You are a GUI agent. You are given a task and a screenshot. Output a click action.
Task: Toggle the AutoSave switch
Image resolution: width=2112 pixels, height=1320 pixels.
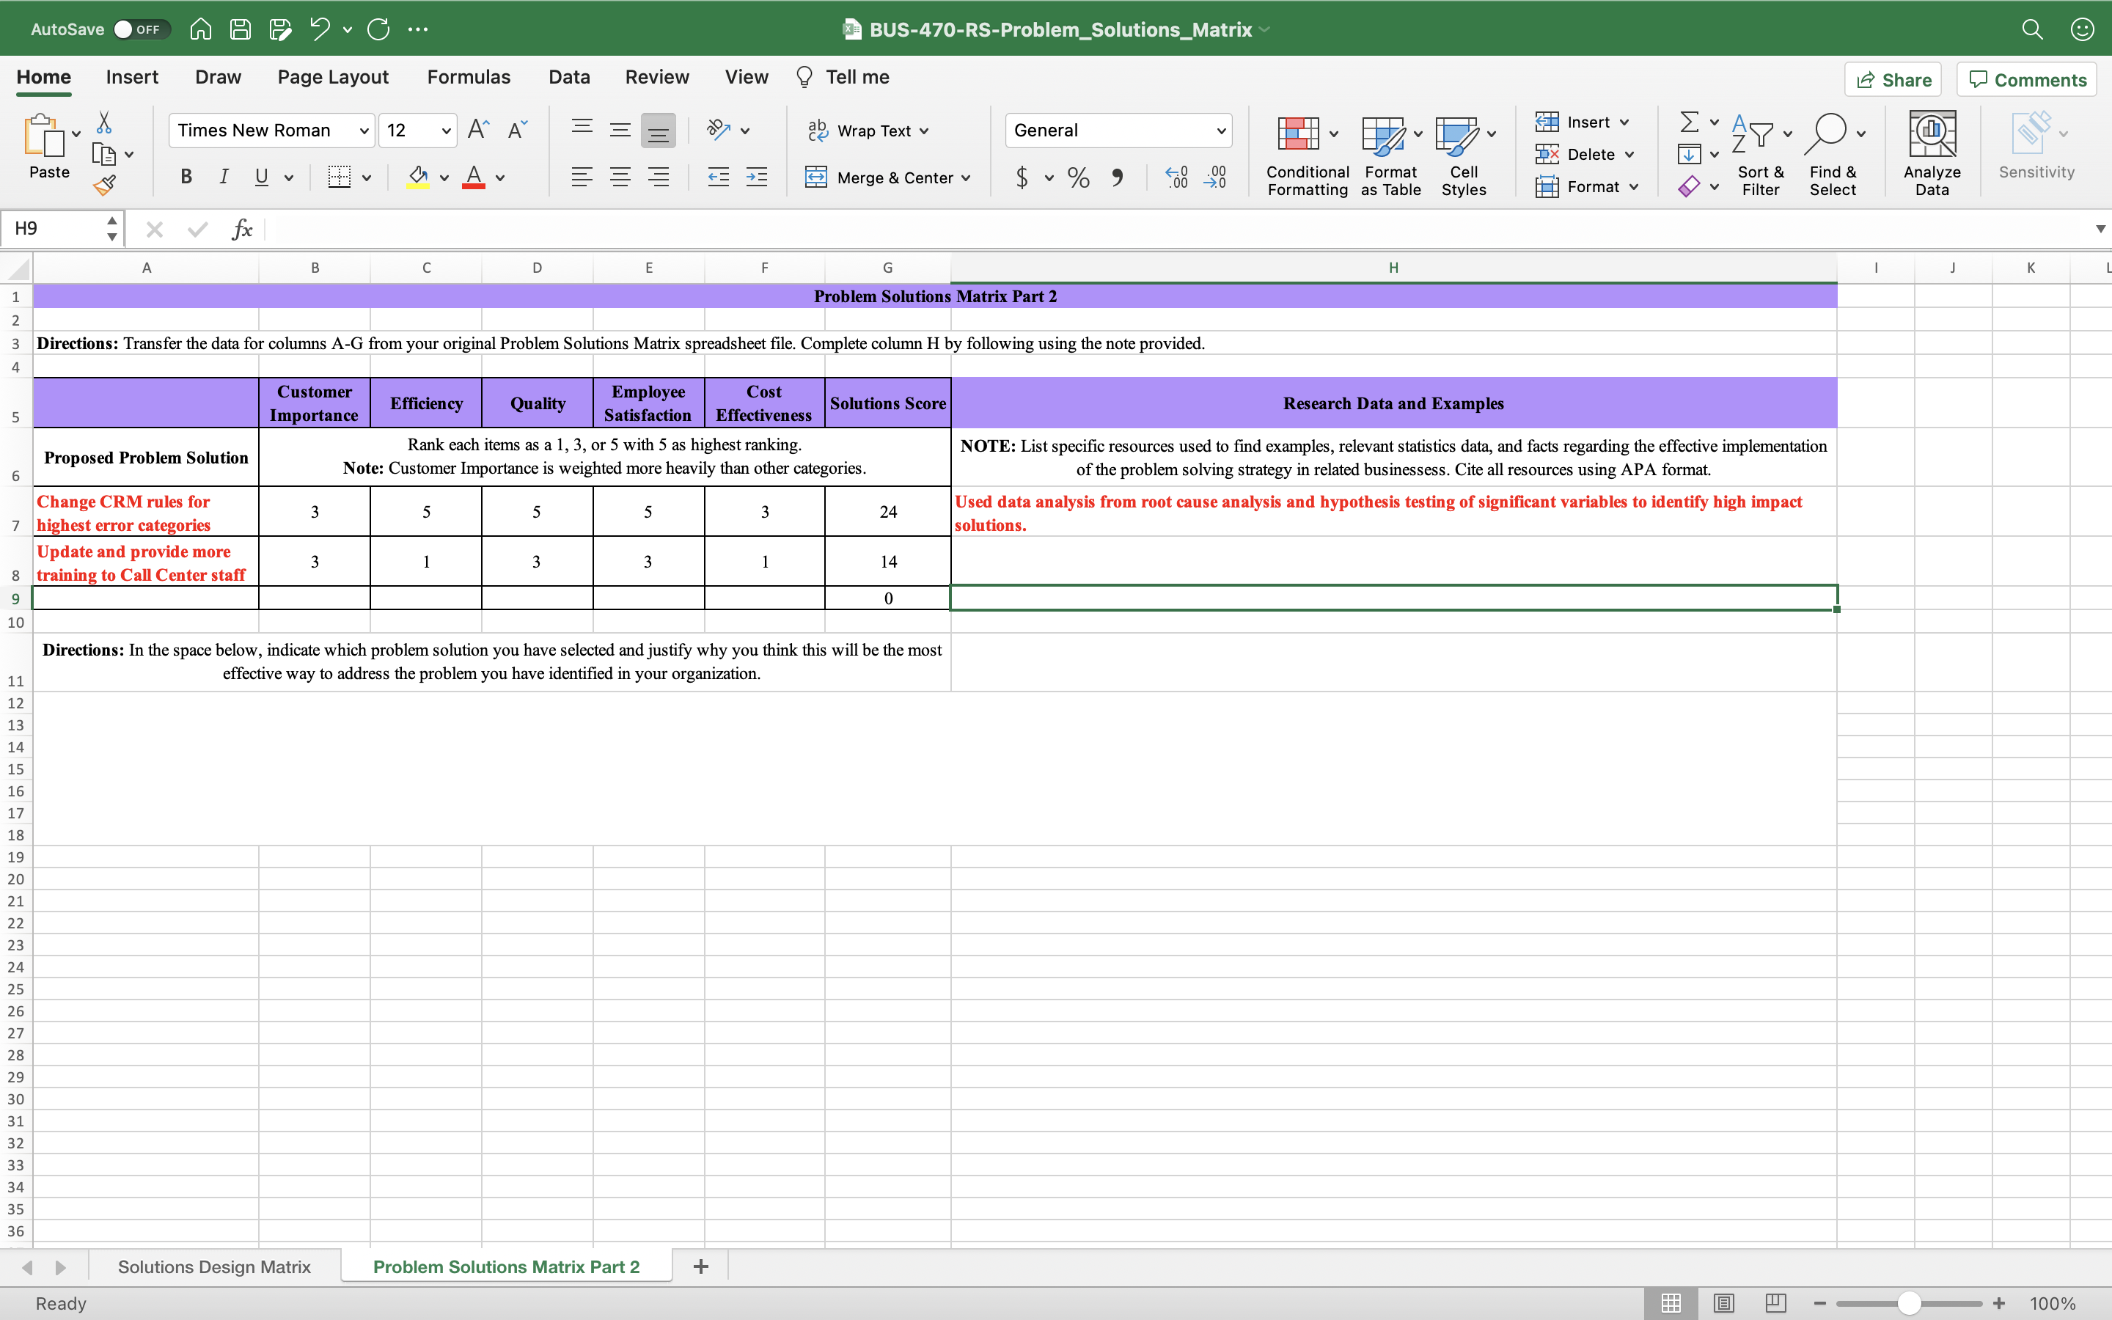click(141, 29)
